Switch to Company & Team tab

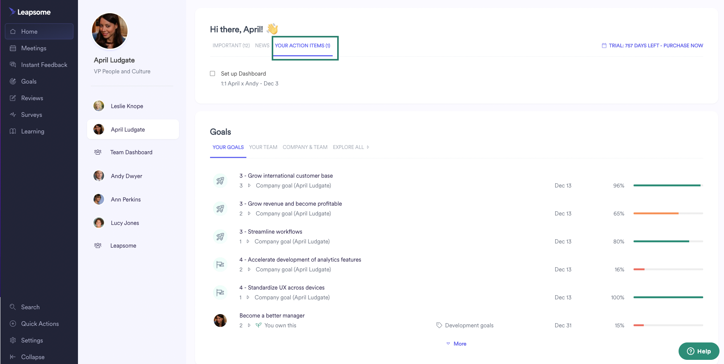point(305,147)
